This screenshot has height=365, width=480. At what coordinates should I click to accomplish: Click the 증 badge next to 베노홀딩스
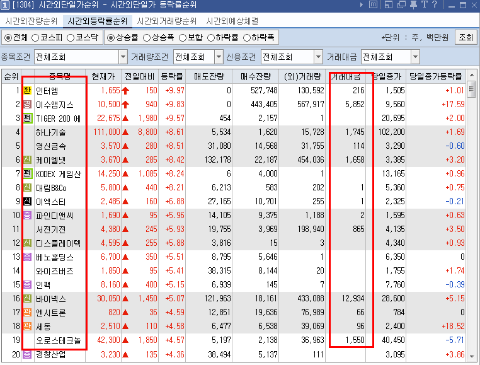pos(27,257)
